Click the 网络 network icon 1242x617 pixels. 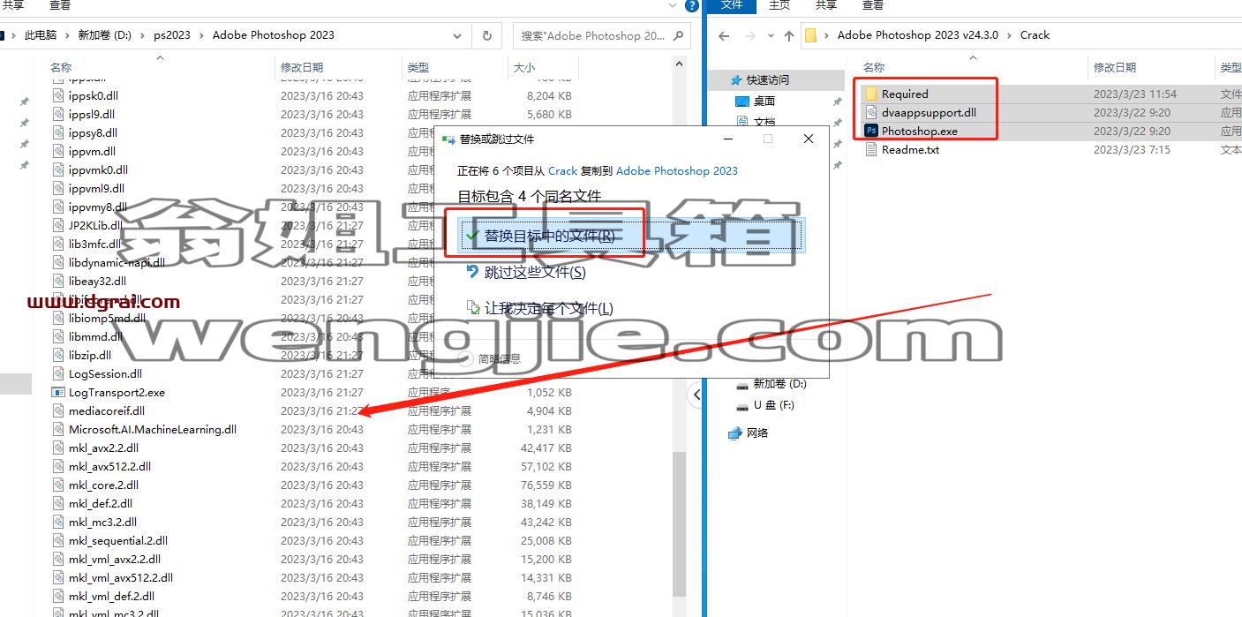pos(734,433)
